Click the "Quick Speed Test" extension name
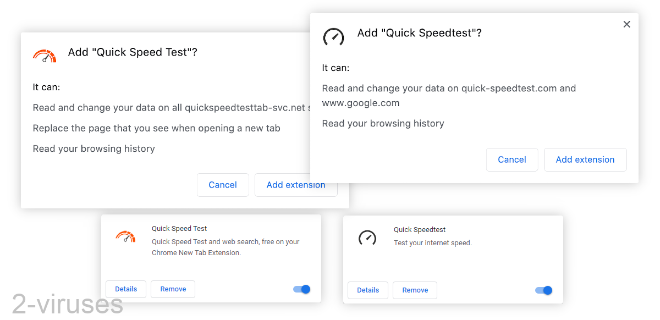This screenshot has width=660, height=320. click(x=179, y=228)
